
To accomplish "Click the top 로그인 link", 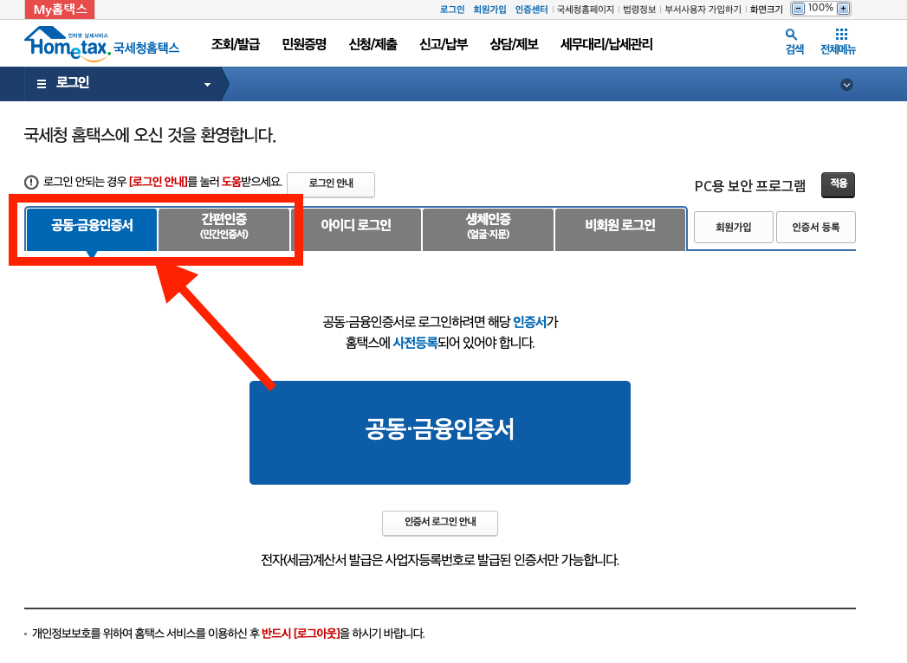I will coord(451,10).
